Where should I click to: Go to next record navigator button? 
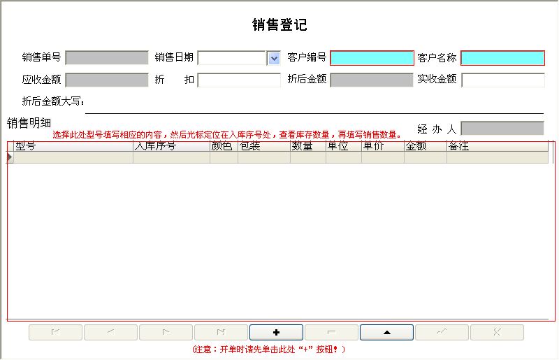[x=166, y=332]
